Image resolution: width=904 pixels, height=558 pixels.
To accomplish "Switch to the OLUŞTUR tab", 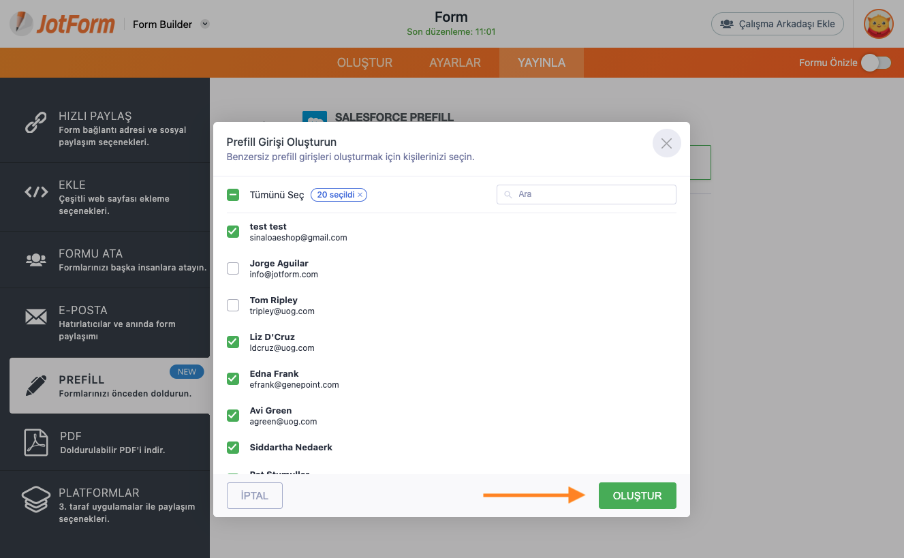I will coord(364,63).
